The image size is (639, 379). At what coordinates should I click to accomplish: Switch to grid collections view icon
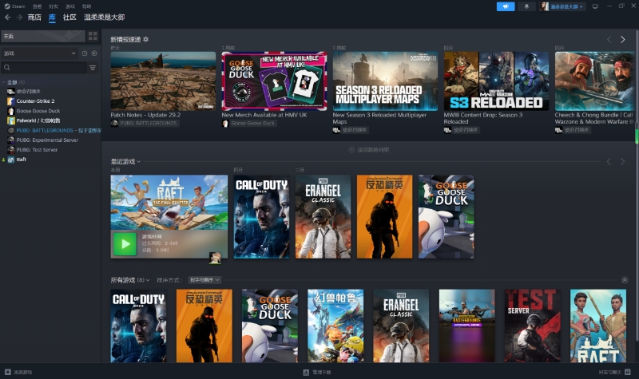pyautogui.click(x=93, y=37)
